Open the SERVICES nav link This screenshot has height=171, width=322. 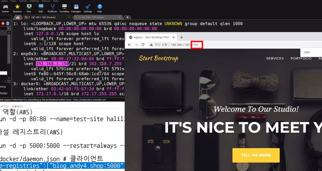pos(275,59)
